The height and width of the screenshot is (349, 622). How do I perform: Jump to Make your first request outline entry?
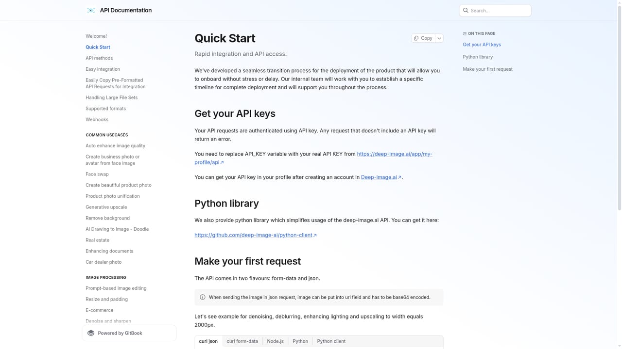click(x=487, y=69)
